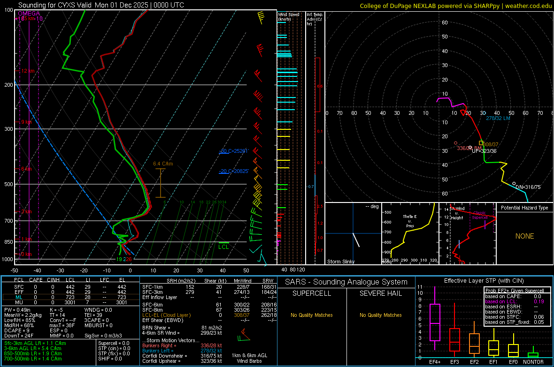
Task: Click the yellow NONE hazard type
Action: pos(524,236)
